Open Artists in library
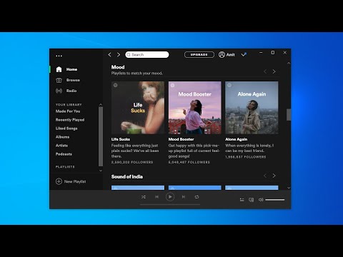Viewport: 343px width, 257px height. pos(61,146)
